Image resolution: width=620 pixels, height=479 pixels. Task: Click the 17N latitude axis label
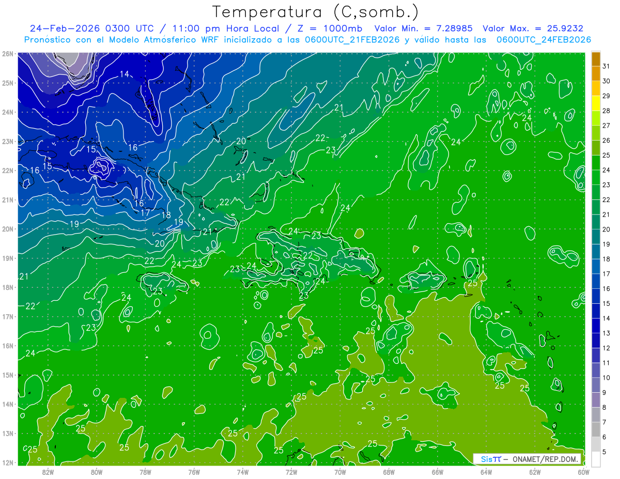[8, 316]
